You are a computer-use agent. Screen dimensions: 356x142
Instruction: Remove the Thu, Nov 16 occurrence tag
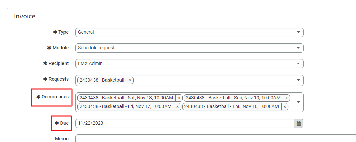285,107
